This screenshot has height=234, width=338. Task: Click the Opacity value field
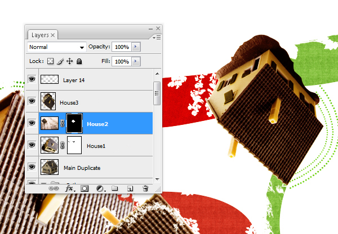(122, 47)
